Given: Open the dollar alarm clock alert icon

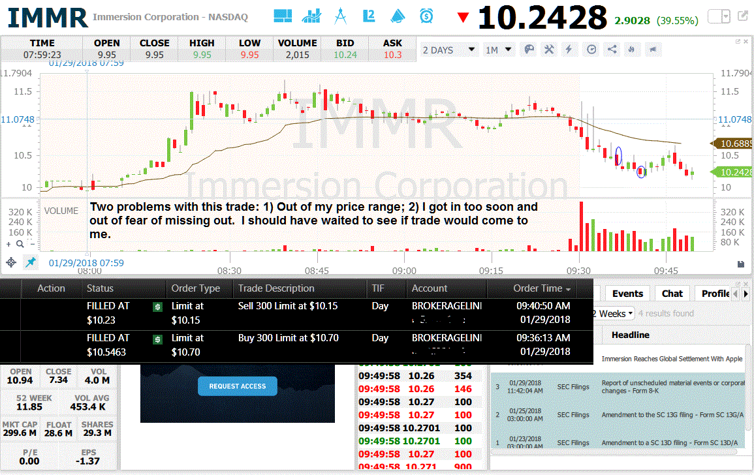Looking at the screenshot, I should point(426,16).
